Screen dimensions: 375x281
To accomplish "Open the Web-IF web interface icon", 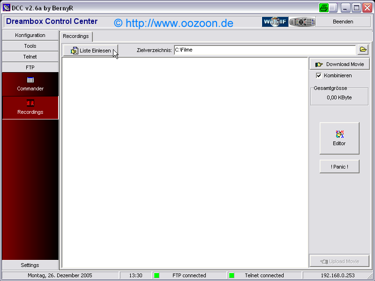I will [275, 22].
